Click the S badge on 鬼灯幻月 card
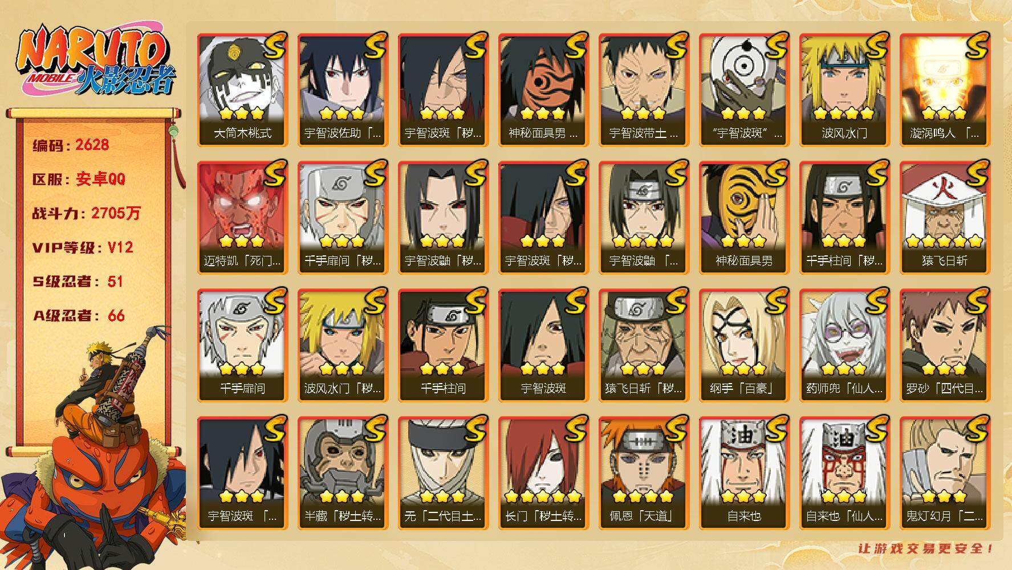Viewport: 1012px width, 570px height. [977, 429]
